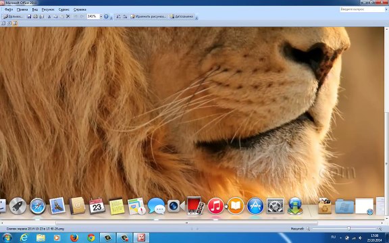
Task: Redo the action in toolbar
Action: pos(82,16)
